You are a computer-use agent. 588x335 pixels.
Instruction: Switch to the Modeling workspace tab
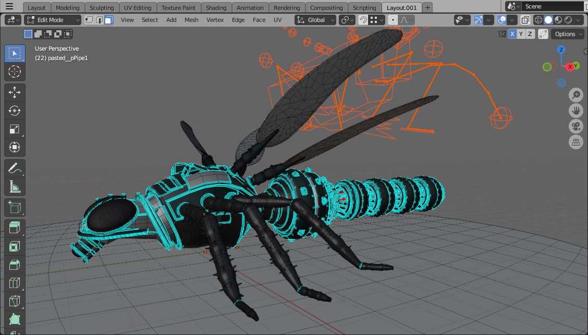pos(67,7)
